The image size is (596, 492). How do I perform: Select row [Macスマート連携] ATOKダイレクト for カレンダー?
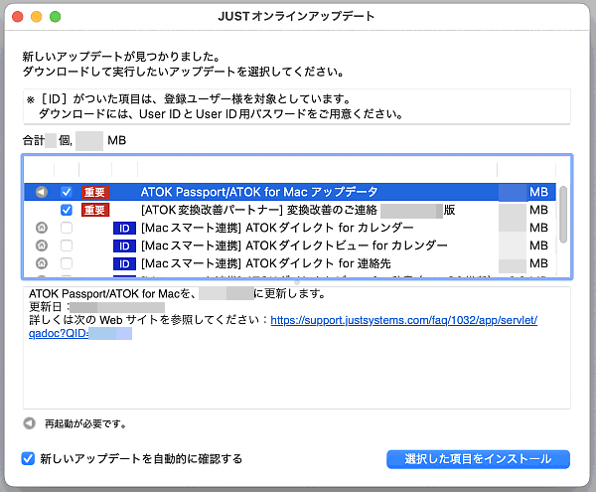tap(290, 228)
